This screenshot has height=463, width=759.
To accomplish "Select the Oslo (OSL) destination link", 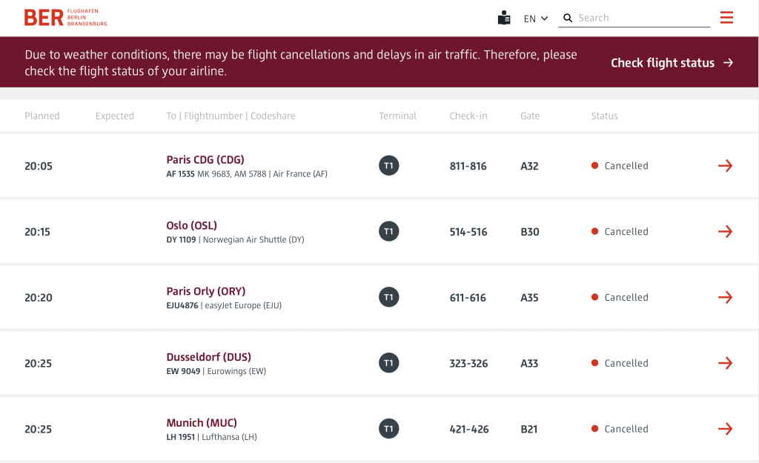I will (x=192, y=226).
